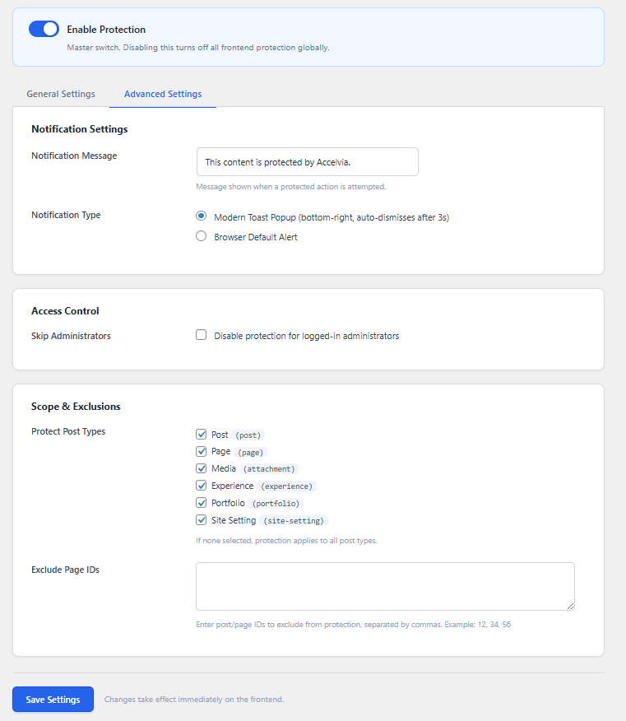This screenshot has width=626, height=721.
Task: Deselect the Portfolio post type
Action: click(x=201, y=502)
